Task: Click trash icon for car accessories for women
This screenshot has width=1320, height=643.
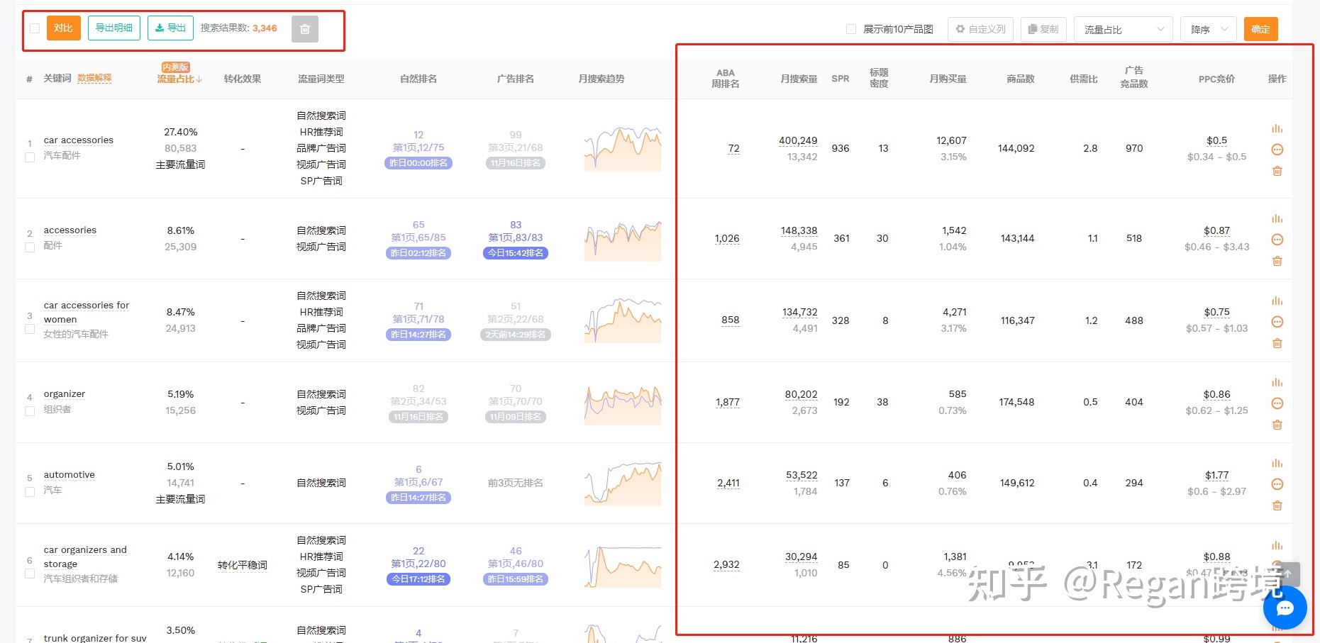Action: pos(1277,343)
